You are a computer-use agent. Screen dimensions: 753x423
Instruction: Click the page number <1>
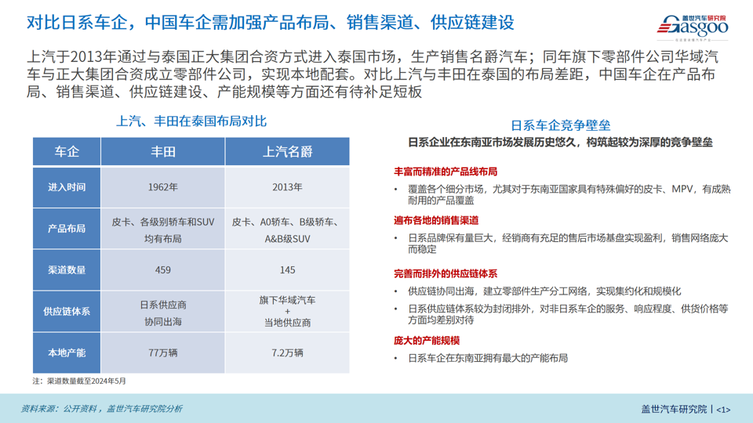point(723,410)
